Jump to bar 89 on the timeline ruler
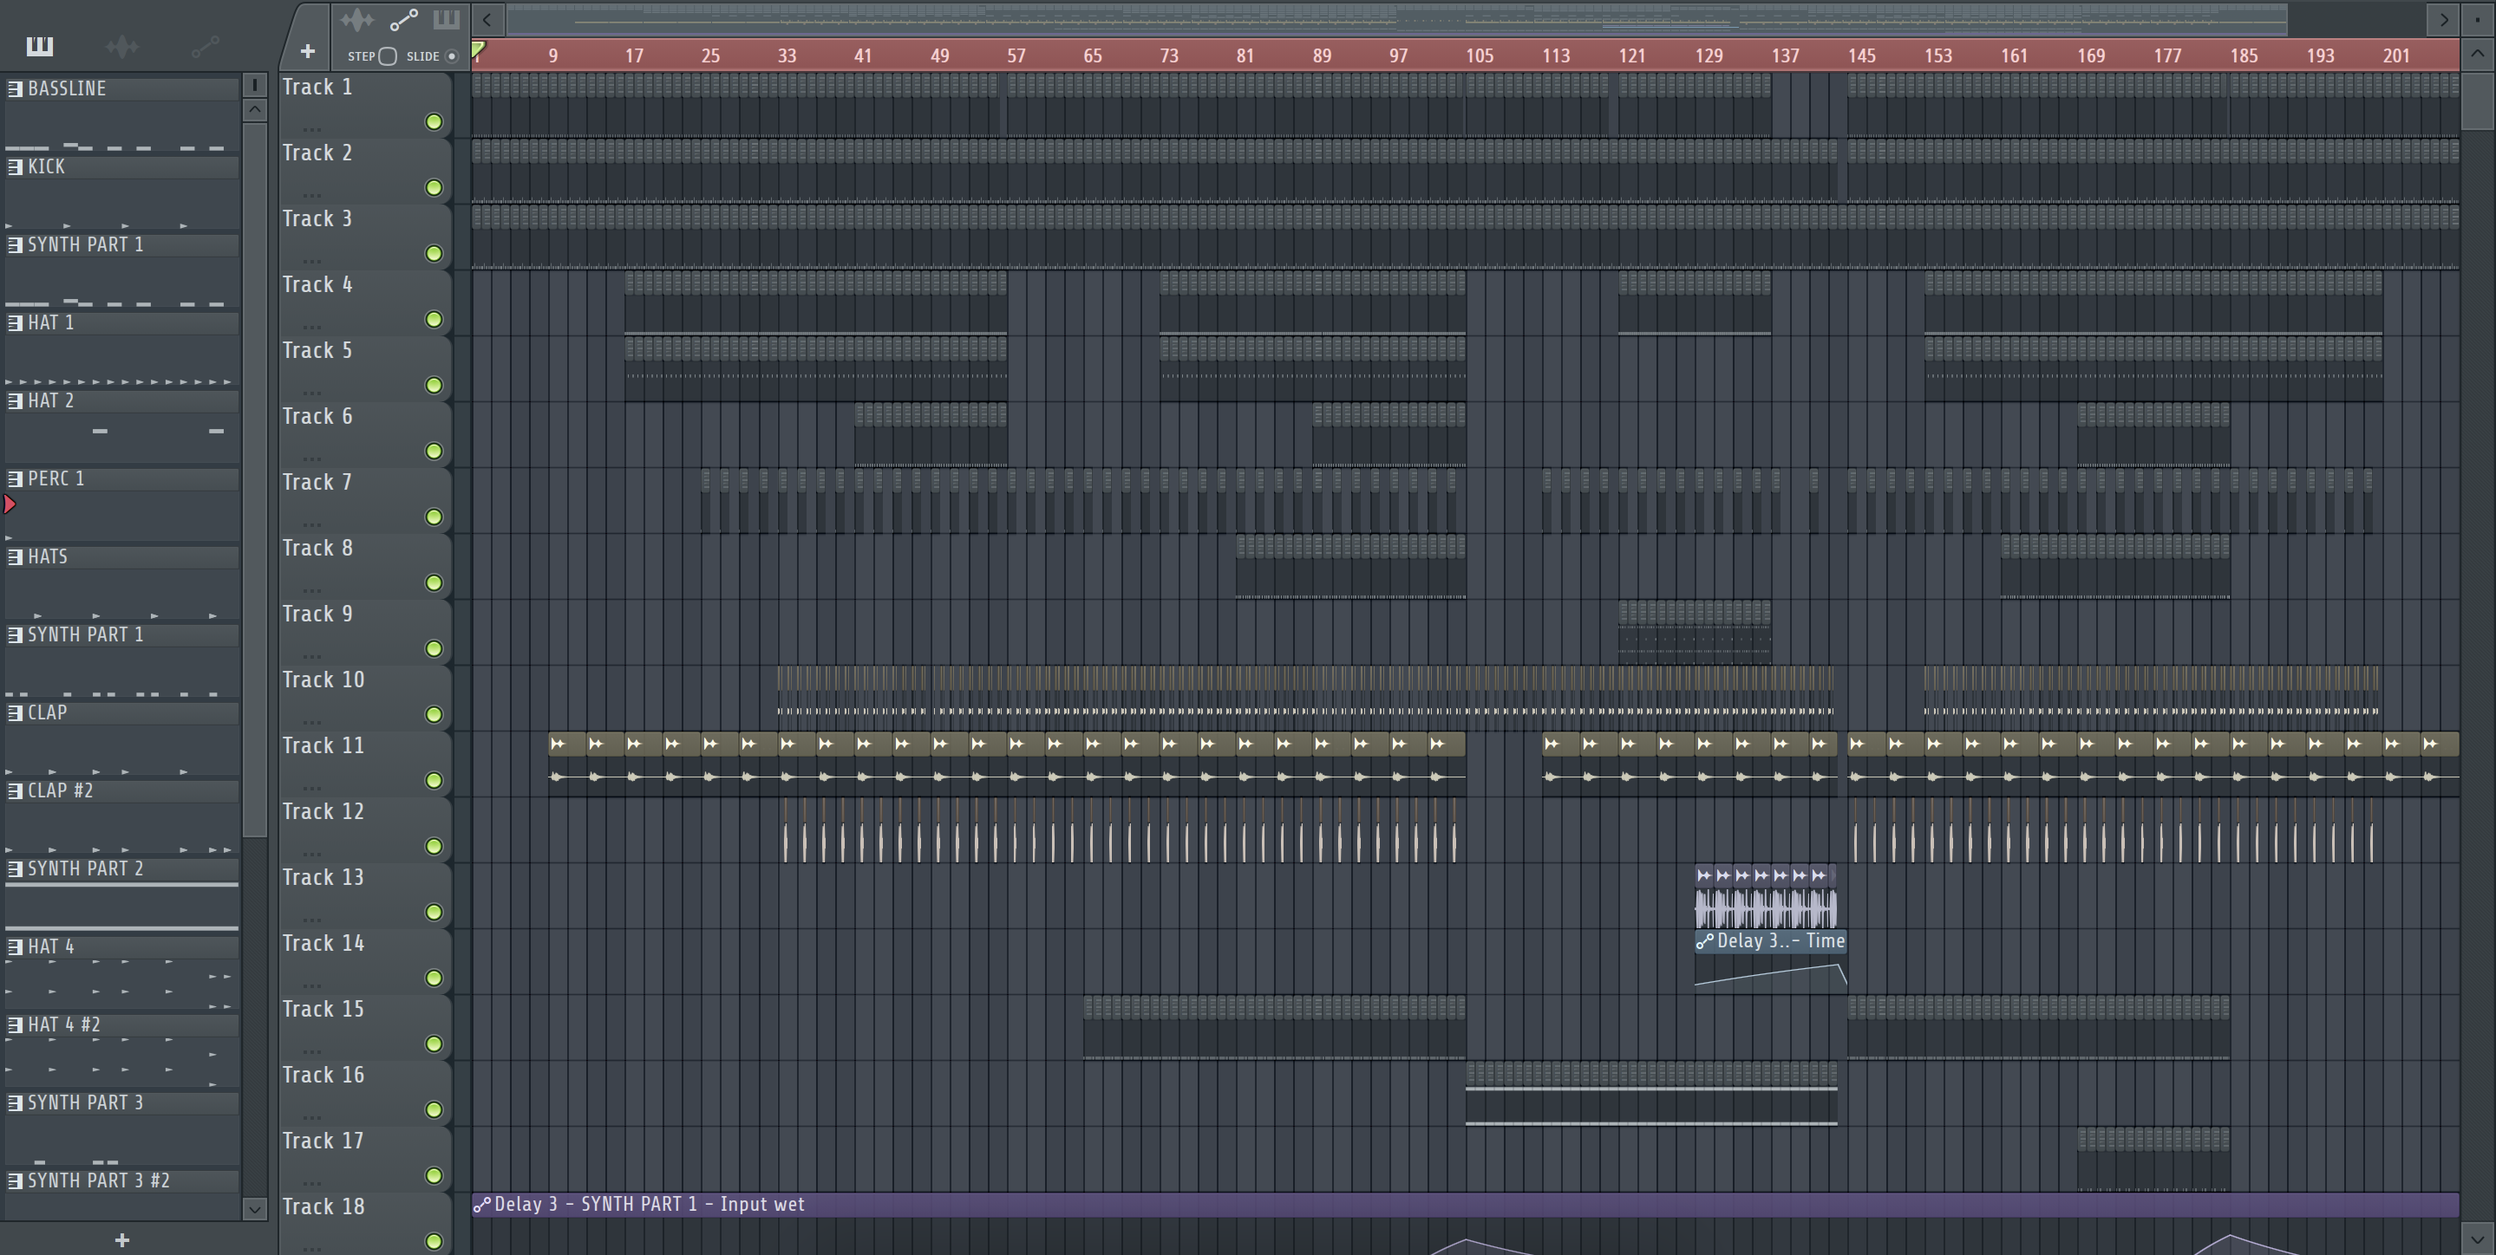The width and height of the screenshot is (2496, 1255). (1322, 55)
